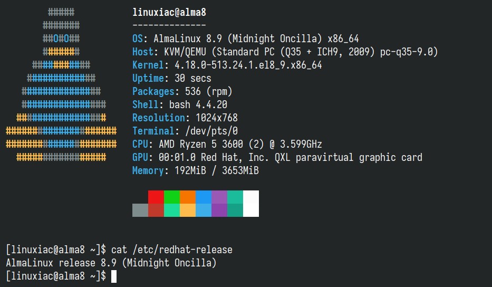Click the Kernel version text
The height and width of the screenshot is (287, 492).
pyautogui.click(x=248, y=65)
